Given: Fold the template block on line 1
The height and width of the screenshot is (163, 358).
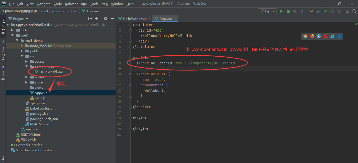Looking at the screenshot, I should [x=131, y=25].
